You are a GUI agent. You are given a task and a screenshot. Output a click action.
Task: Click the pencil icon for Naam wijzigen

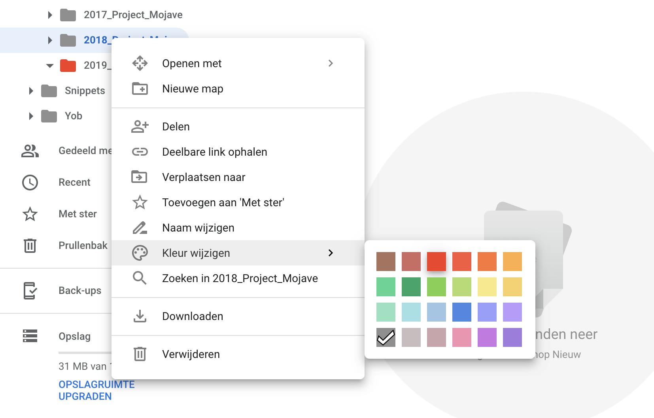coord(140,228)
